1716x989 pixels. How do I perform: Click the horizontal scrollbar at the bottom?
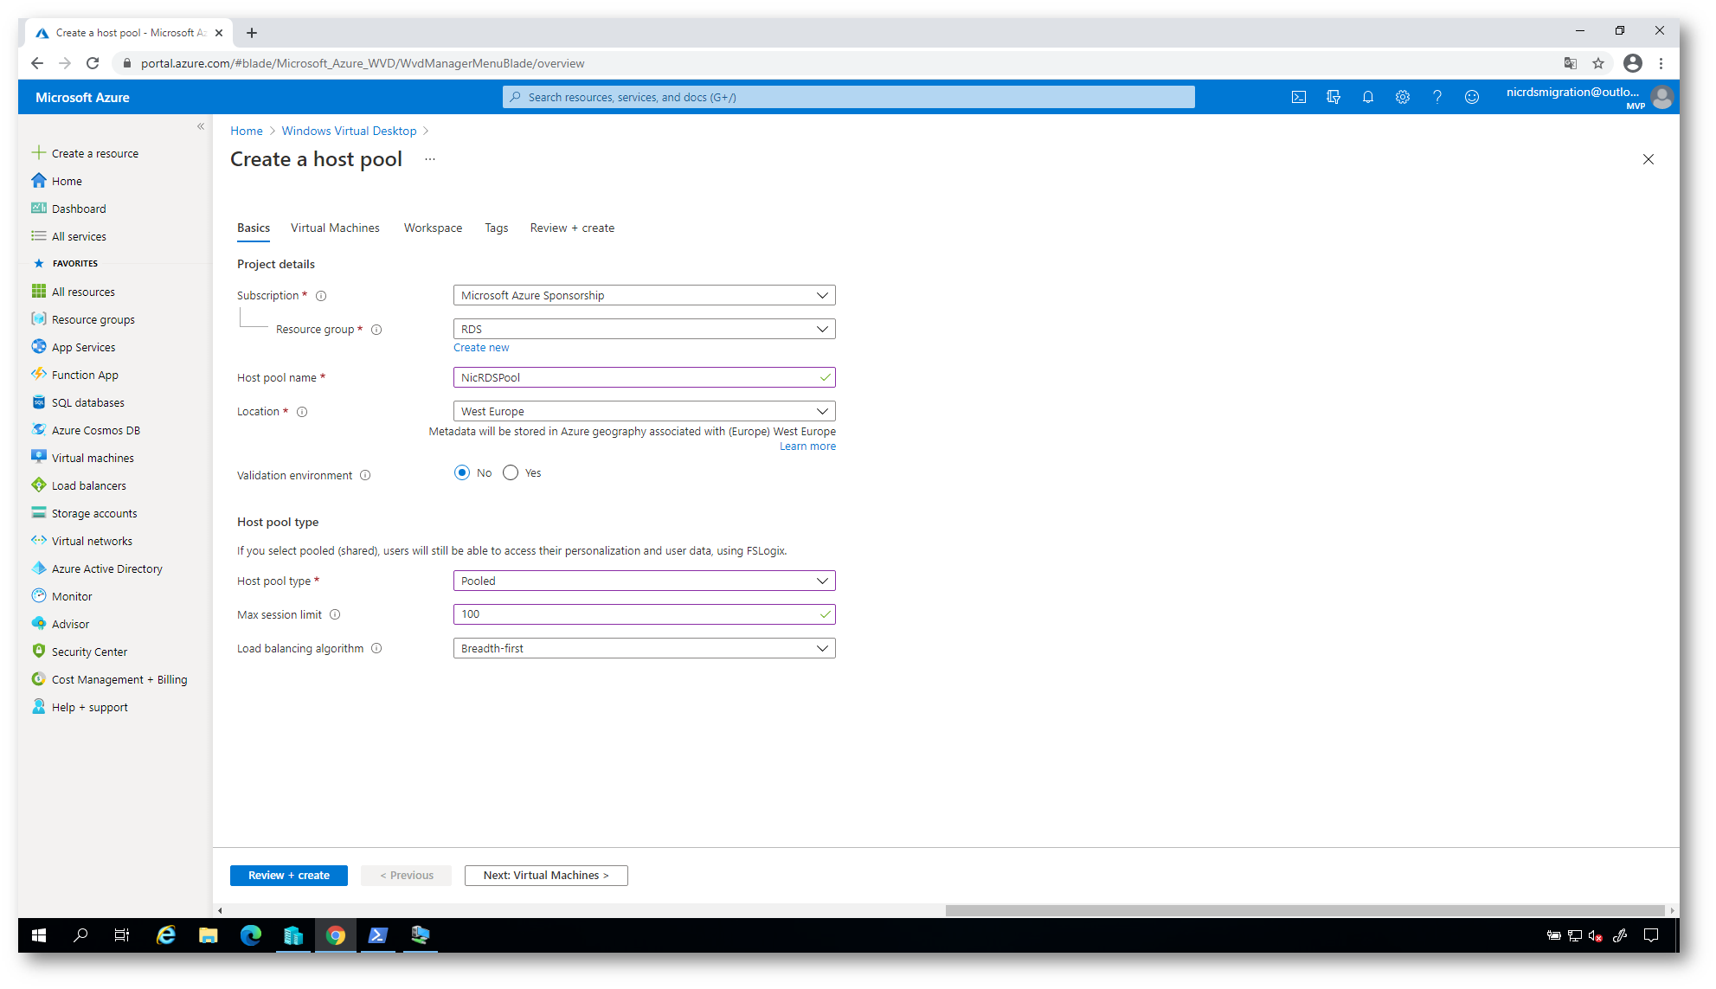[x=1305, y=910]
